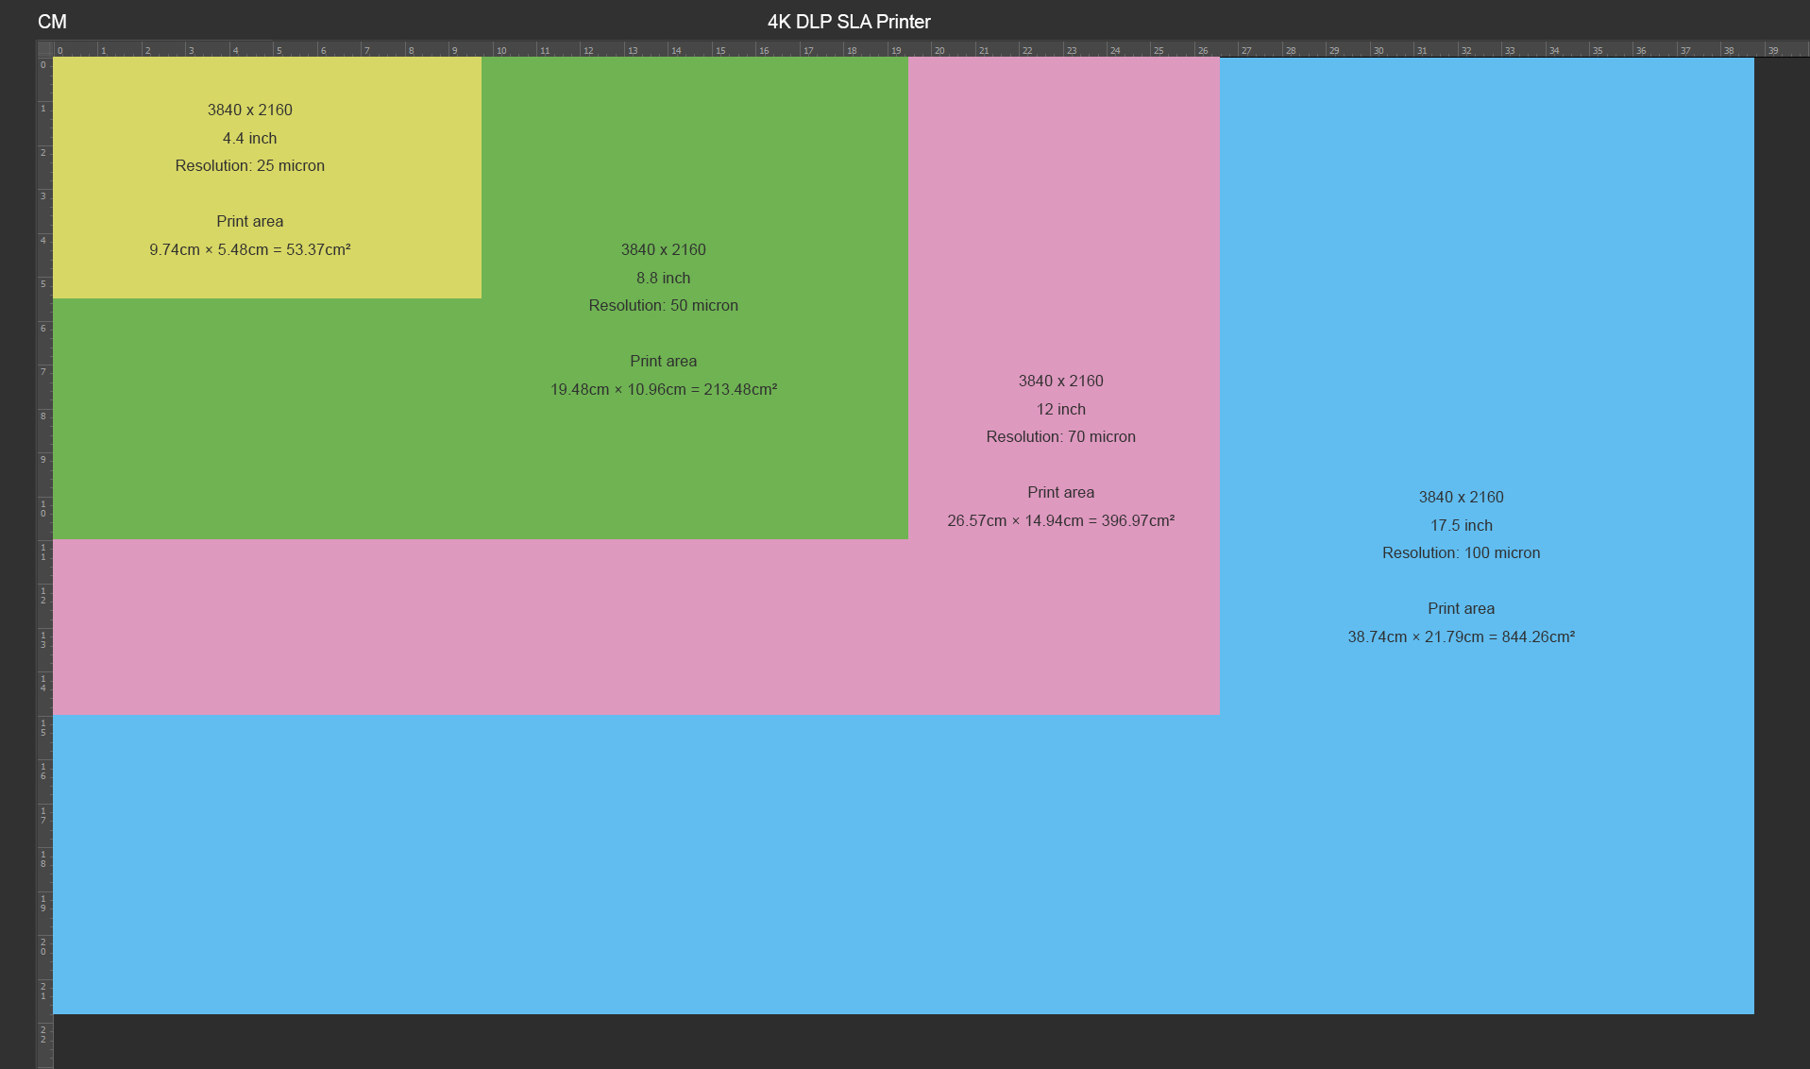This screenshot has width=1810, height=1069.
Task: Click the 5 mark on vertical ruler
Action: (x=43, y=283)
